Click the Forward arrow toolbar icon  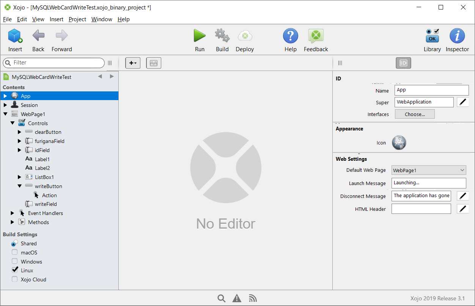click(x=61, y=36)
